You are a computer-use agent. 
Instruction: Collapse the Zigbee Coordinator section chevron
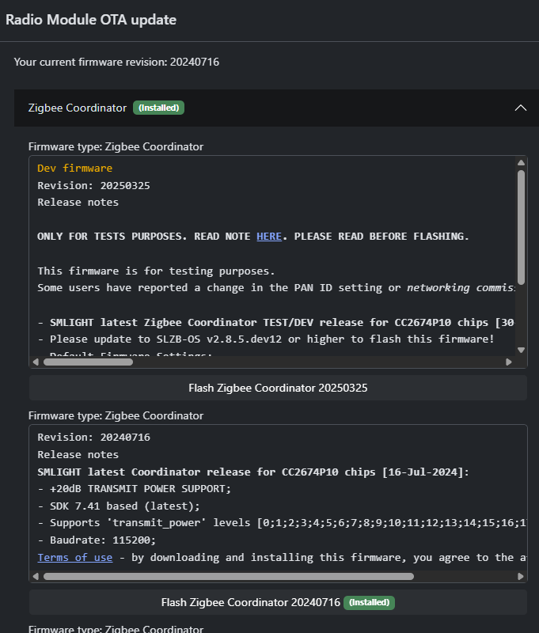click(x=521, y=108)
